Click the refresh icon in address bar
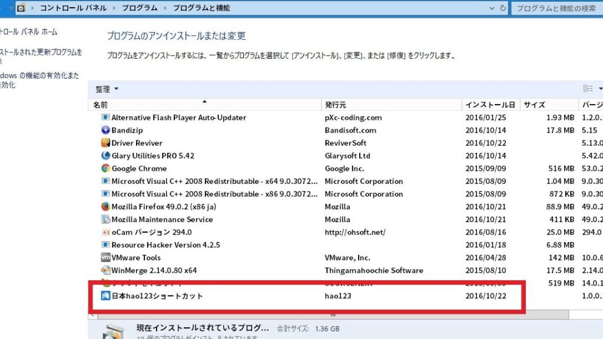603x339 pixels. pos(503,8)
